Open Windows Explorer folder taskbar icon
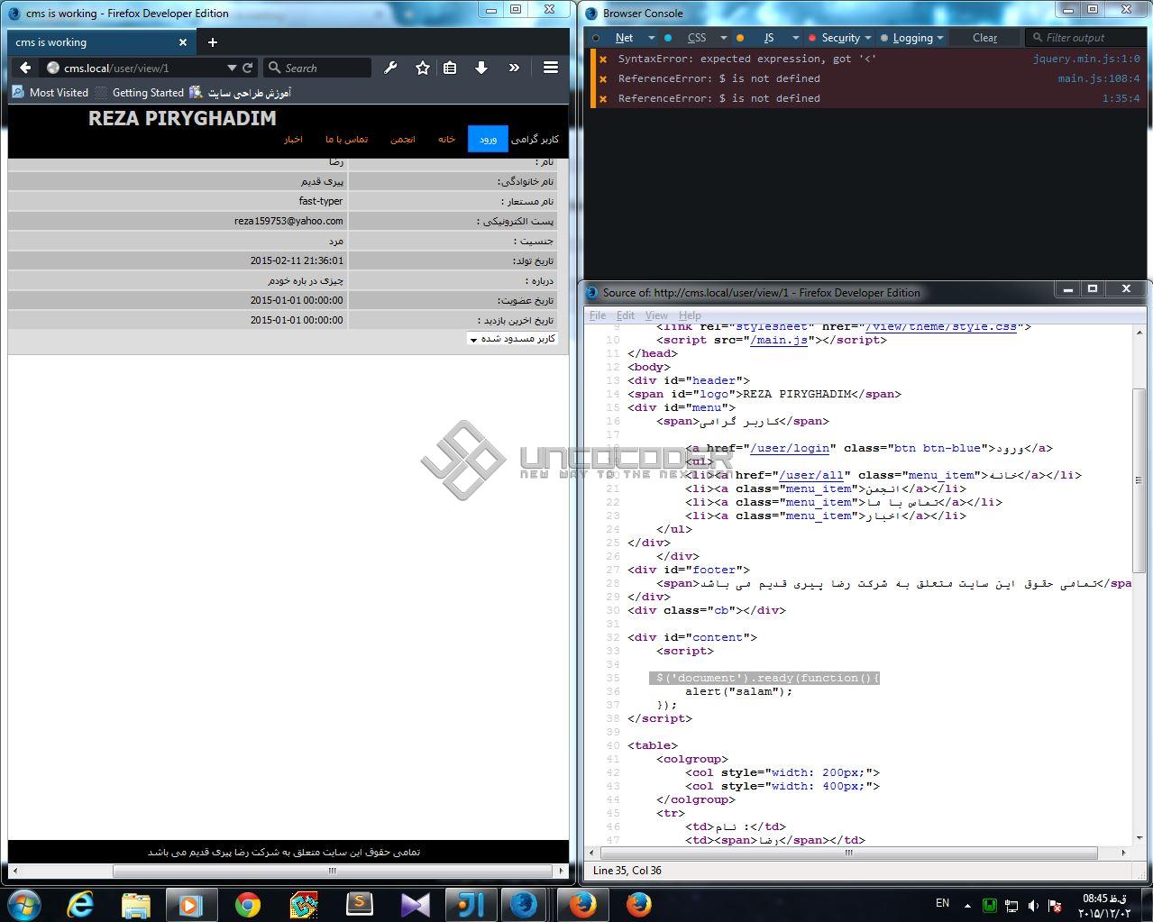The image size is (1153, 922). pos(135,904)
